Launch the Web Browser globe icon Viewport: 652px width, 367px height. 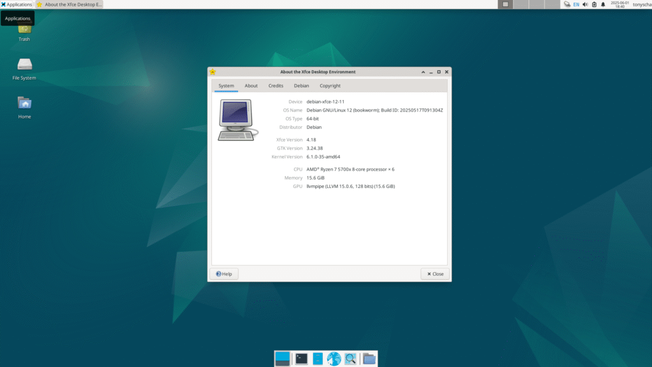point(334,359)
